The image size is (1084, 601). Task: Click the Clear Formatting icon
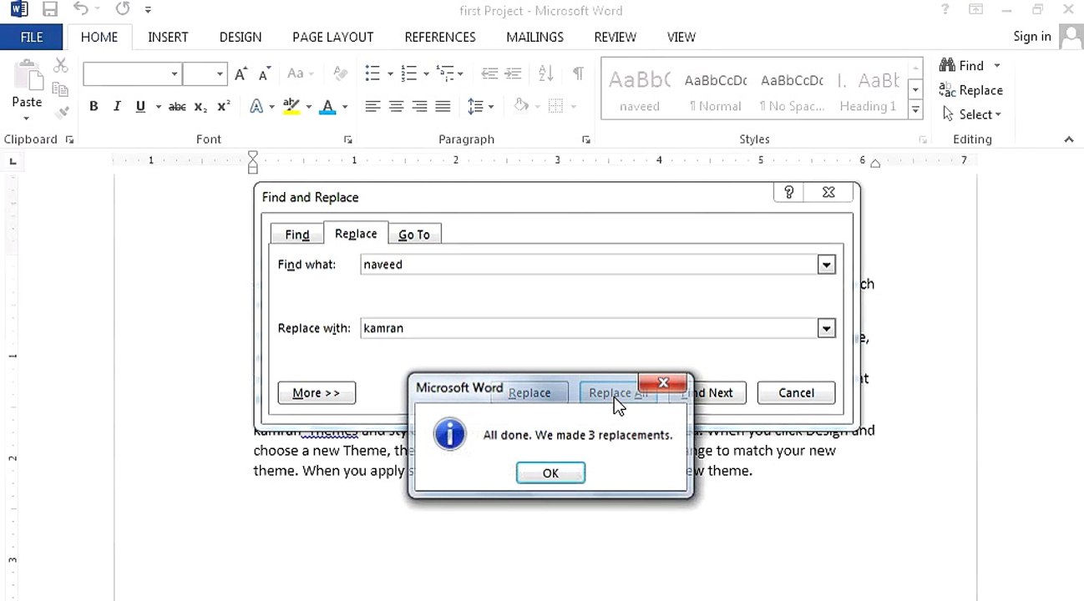[x=340, y=73]
